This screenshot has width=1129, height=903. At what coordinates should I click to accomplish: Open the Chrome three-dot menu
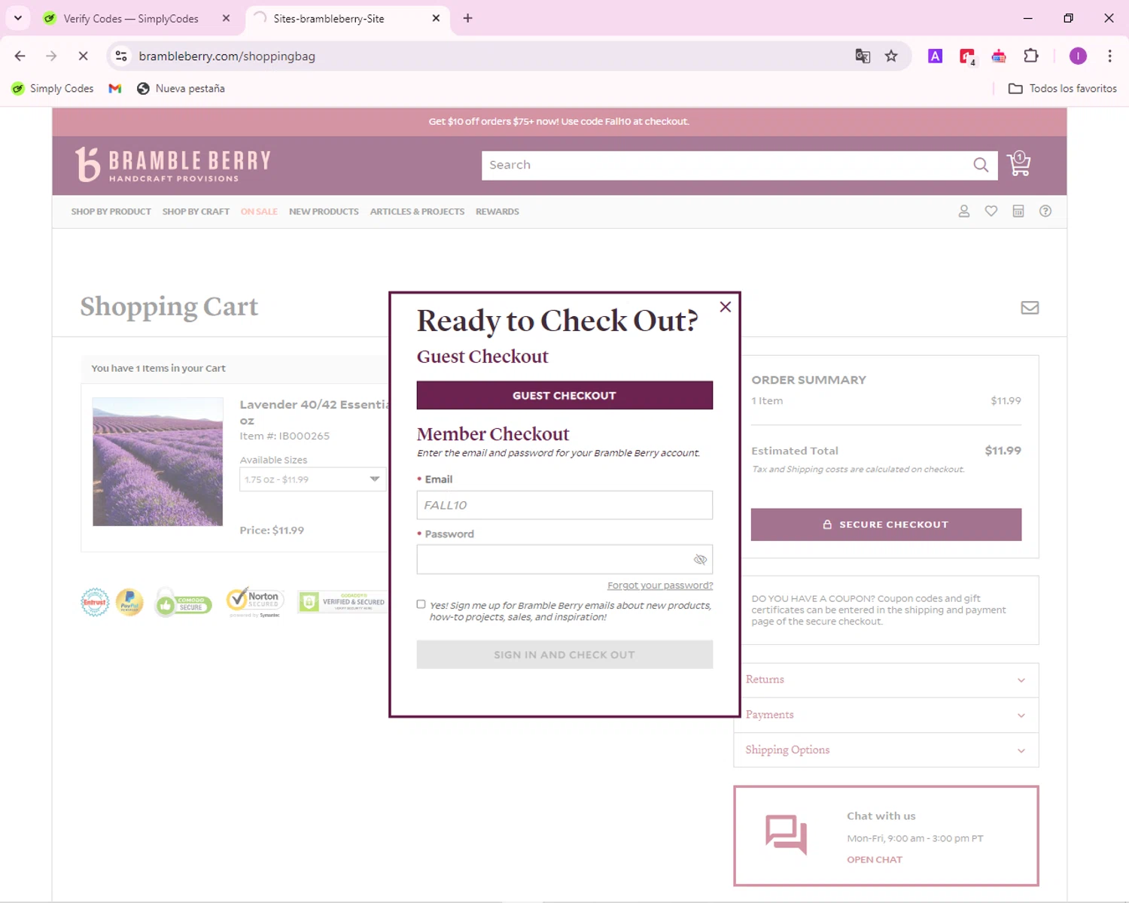[1109, 56]
